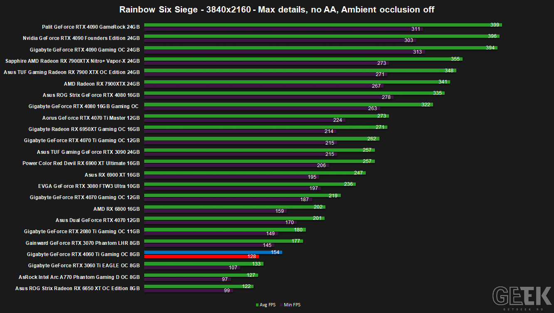Select the Asus Dual GeForce RTX 4070 label
This screenshot has width=554, height=313.
point(98,220)
